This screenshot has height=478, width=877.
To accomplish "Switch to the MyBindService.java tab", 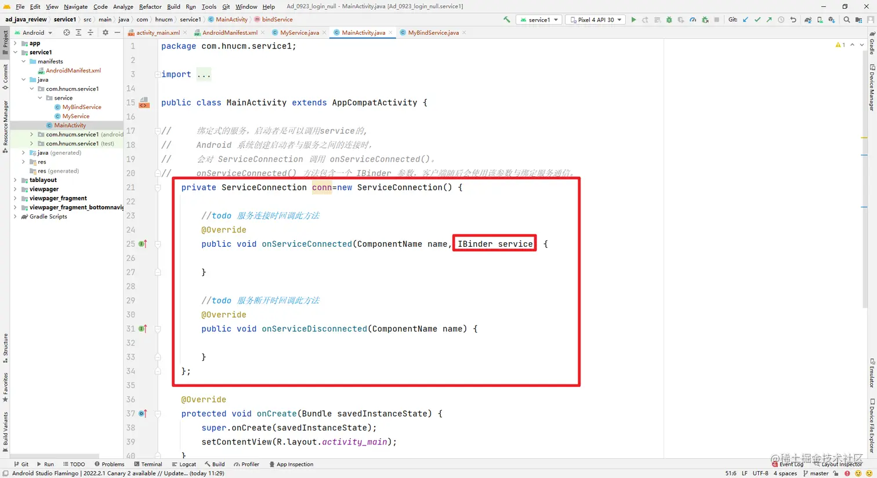I will pyautogui.click(x=433, y=32).
